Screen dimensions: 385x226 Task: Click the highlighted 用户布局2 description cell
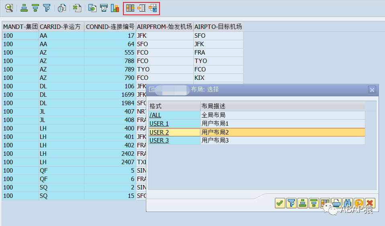point(283,132)
